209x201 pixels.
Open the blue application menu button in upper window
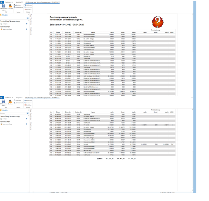pyautogui.click(x=1, y=2)
